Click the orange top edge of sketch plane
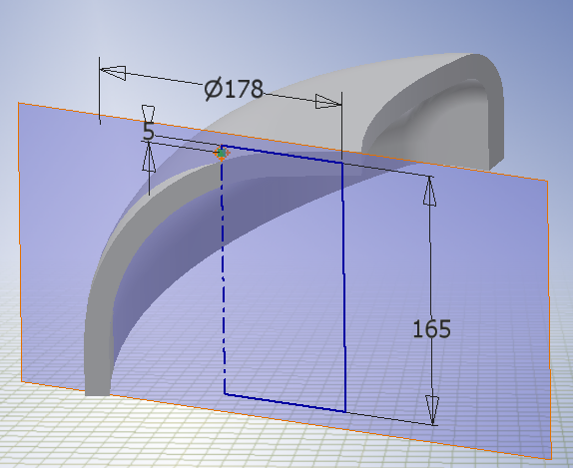573x468 pixels. coord(283,142)
